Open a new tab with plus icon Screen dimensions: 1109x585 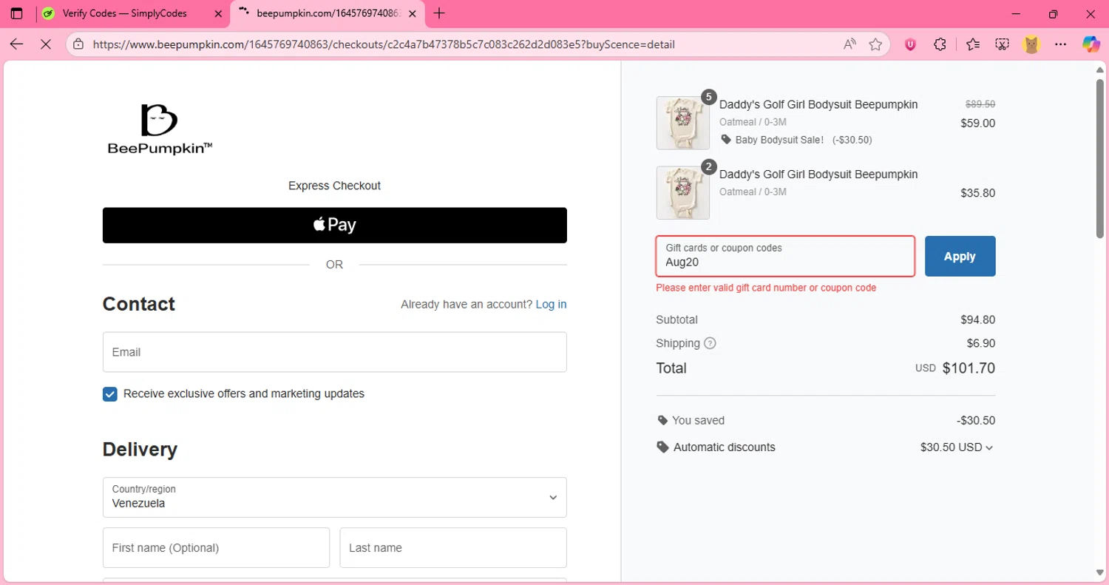click(x=439, y=13)
